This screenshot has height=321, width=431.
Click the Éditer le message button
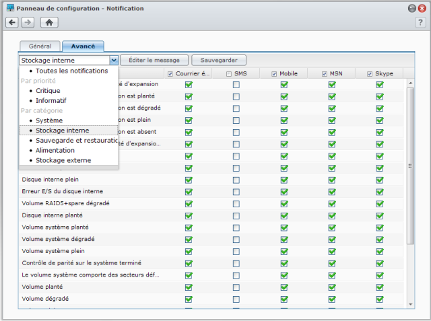point(155,60)
